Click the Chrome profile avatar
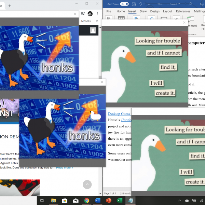Screen dimensions: 205x205 tap(90, 14)
